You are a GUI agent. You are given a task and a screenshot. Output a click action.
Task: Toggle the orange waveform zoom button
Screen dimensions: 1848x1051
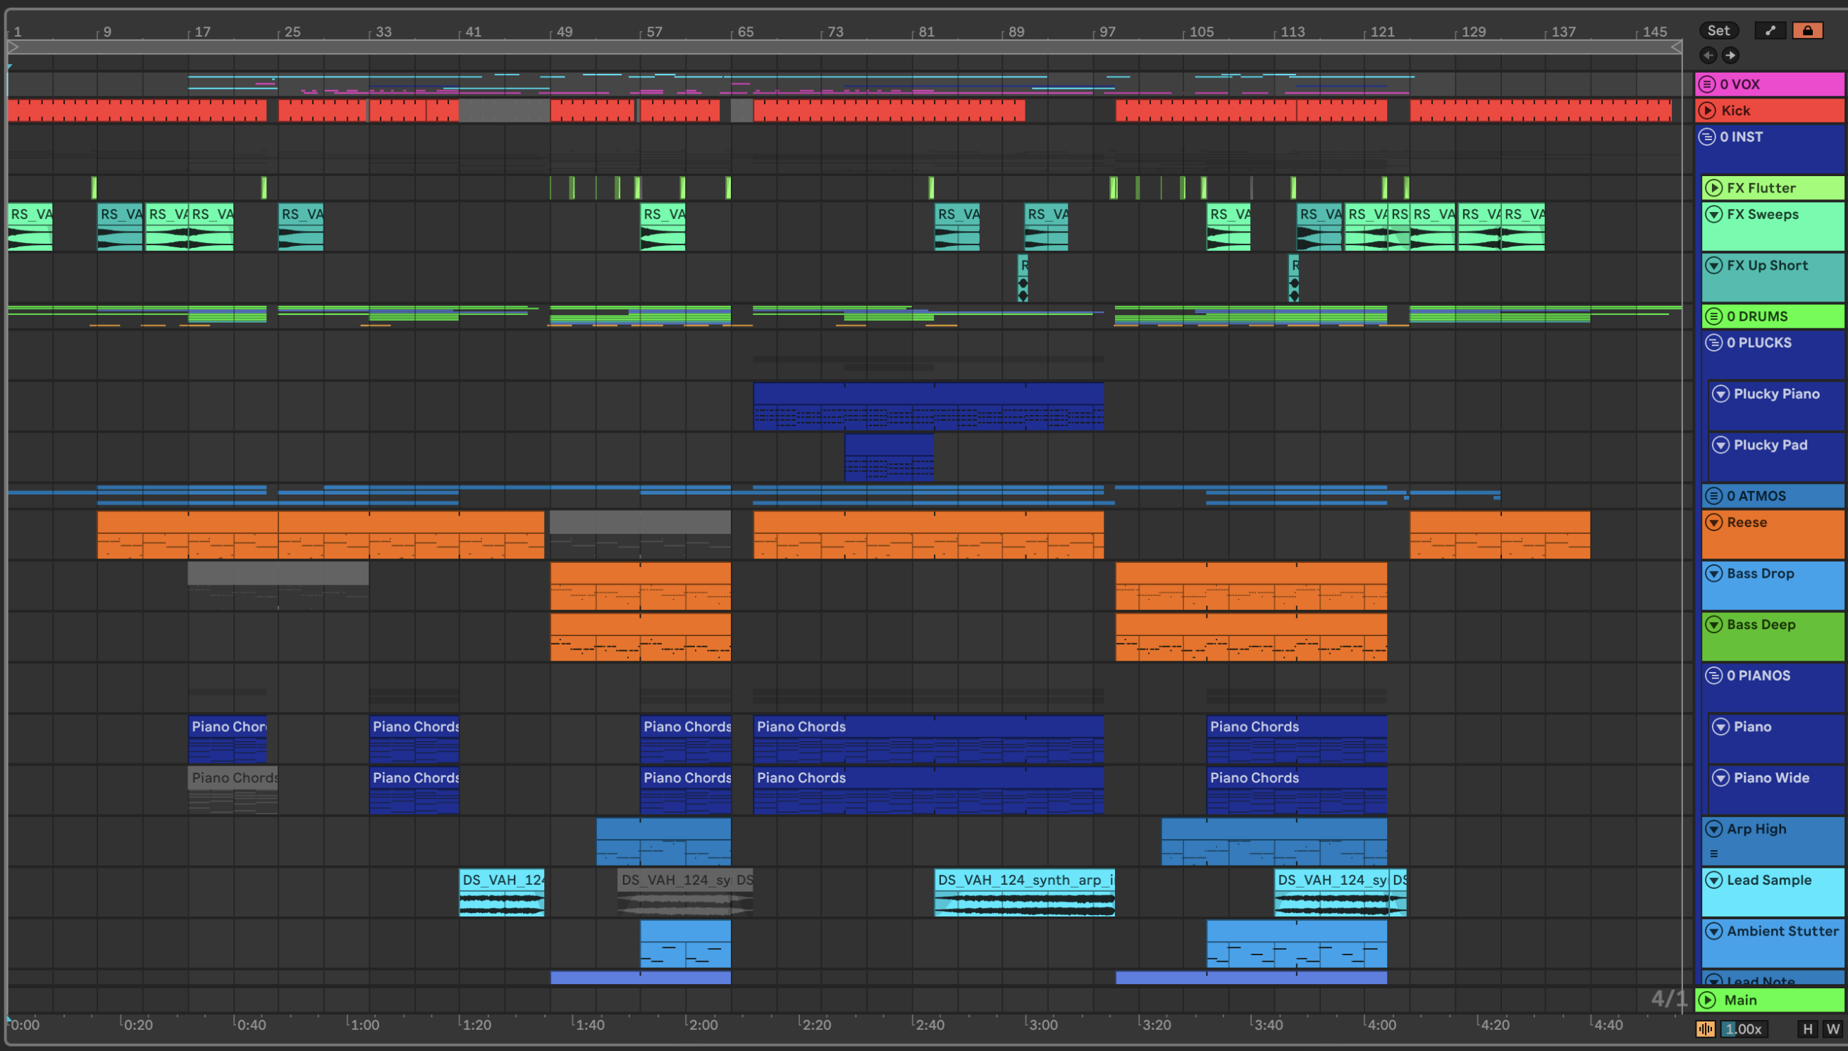(1705, 1028)
